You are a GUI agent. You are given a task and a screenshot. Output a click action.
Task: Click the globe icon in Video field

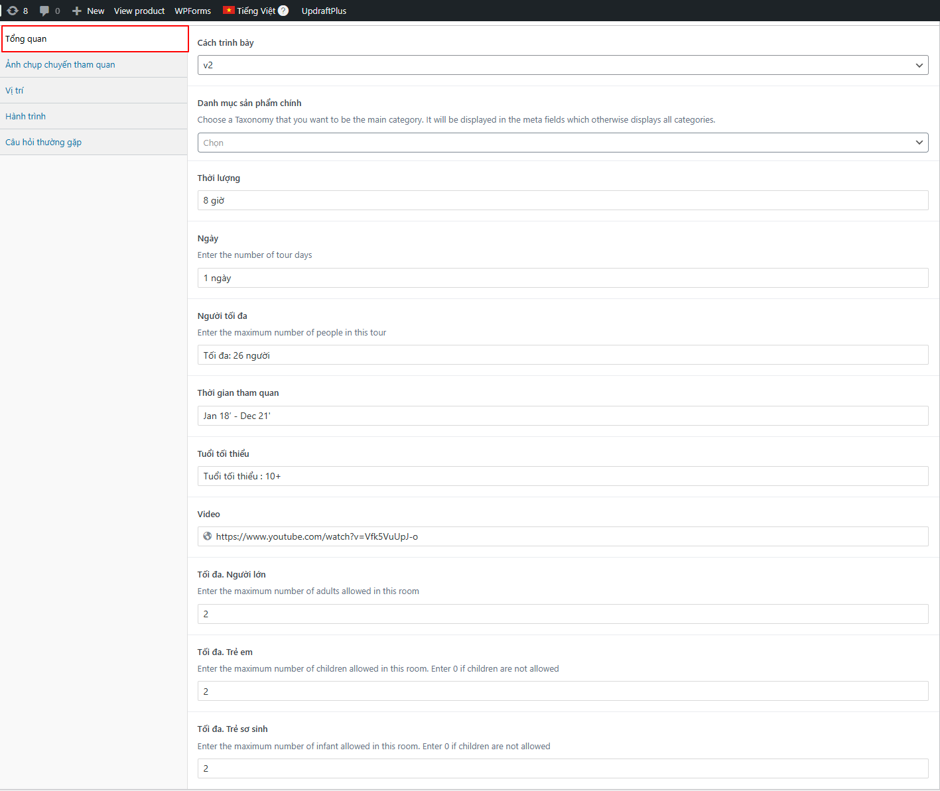[x=208, y=536]
